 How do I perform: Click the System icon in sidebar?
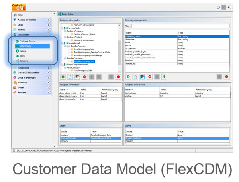click(x=15, y=92)
